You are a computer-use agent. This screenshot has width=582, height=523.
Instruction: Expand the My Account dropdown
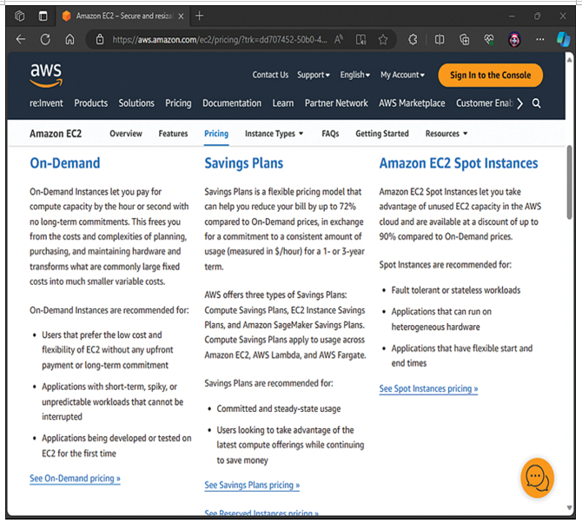(x=402, y=75)
